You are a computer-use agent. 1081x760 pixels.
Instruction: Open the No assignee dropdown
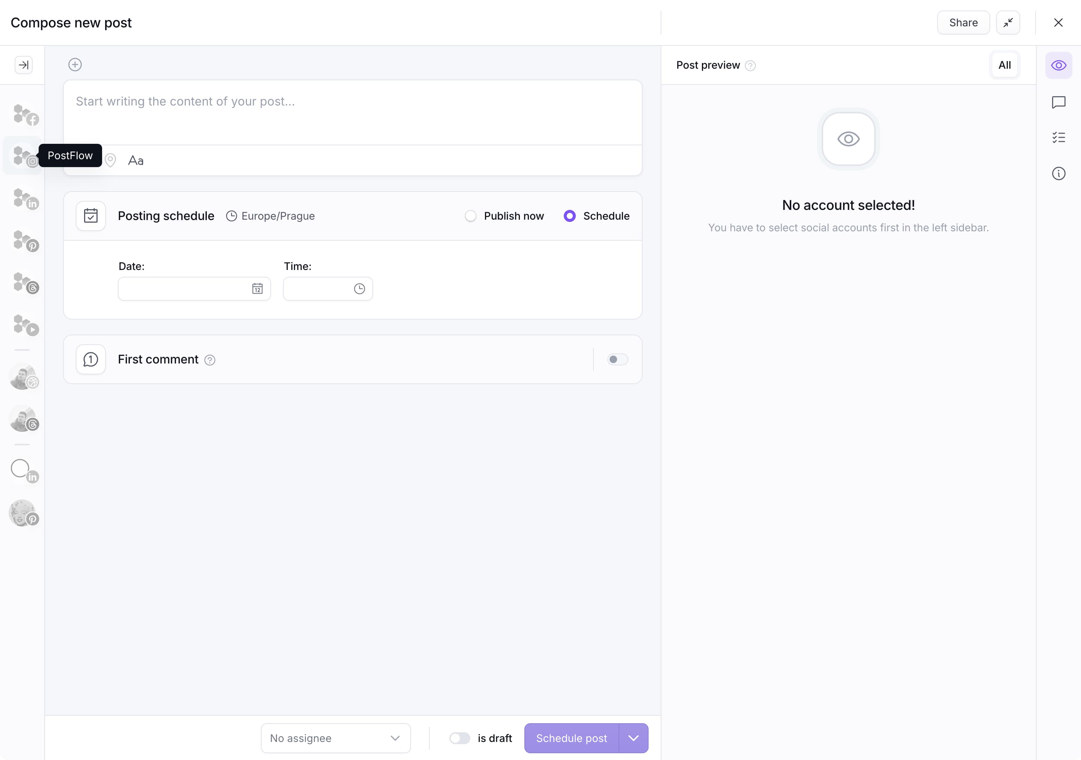[x=335, y=738]
